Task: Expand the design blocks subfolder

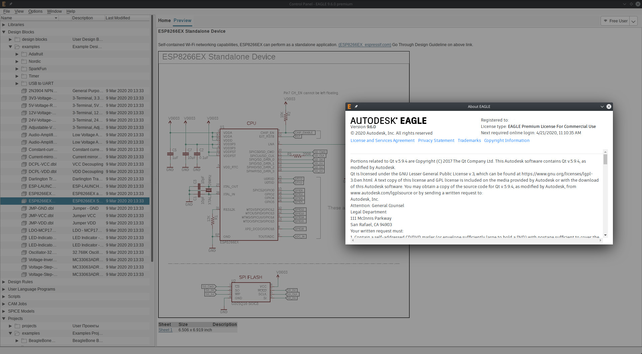Action: 10,39
